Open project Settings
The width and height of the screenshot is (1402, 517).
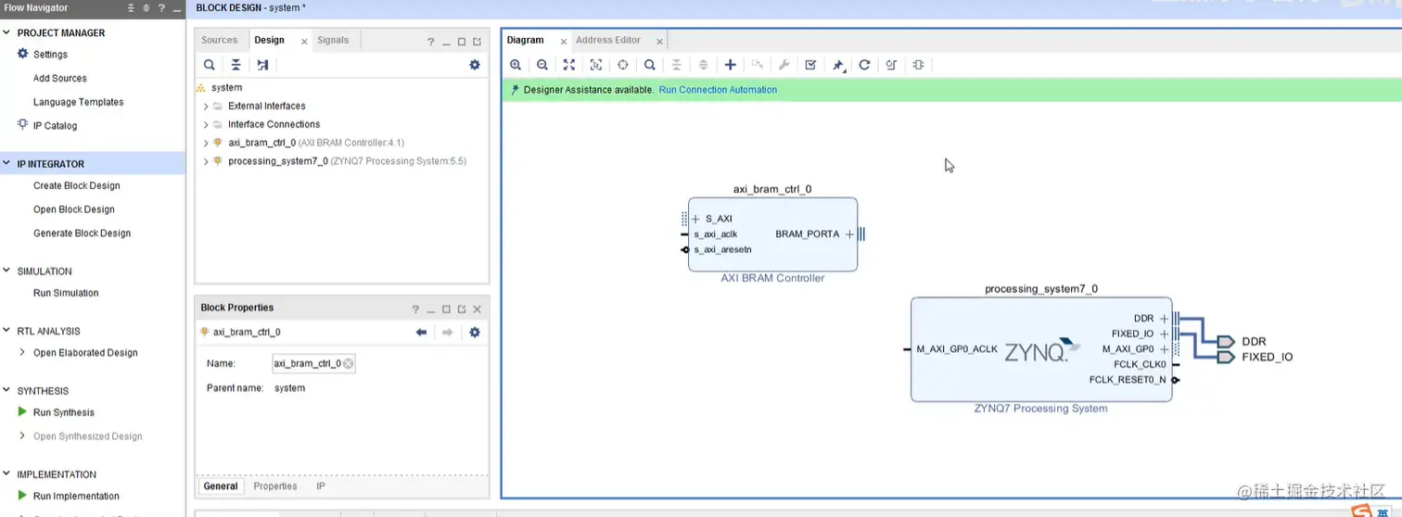tap(50, 55)
